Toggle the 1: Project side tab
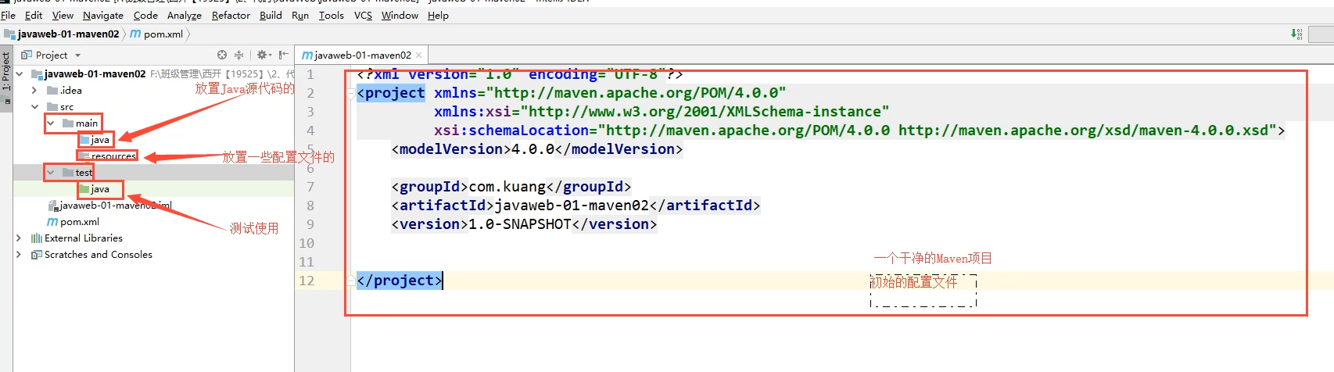The width and height of the screenshot is (1334, 372). pyautogui.click(x=6, y=72)
